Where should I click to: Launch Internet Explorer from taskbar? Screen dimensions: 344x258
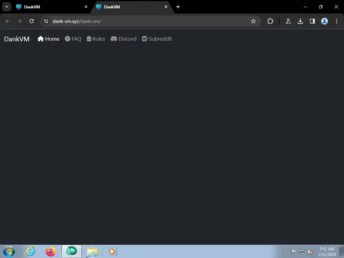(x=30, y=251)
